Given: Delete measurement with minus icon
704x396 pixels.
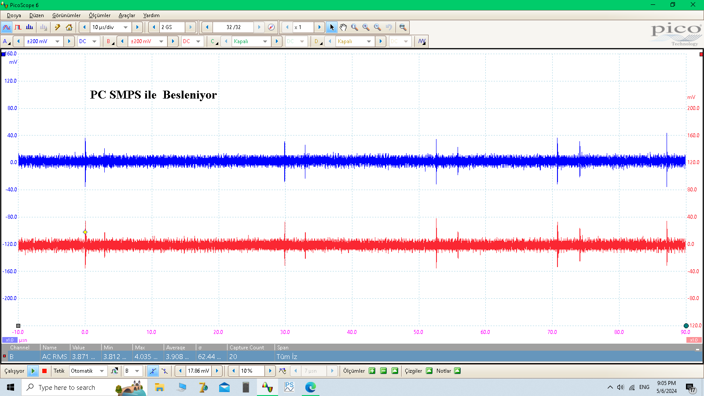Looking at the screenshot, I should click(384, 371).
